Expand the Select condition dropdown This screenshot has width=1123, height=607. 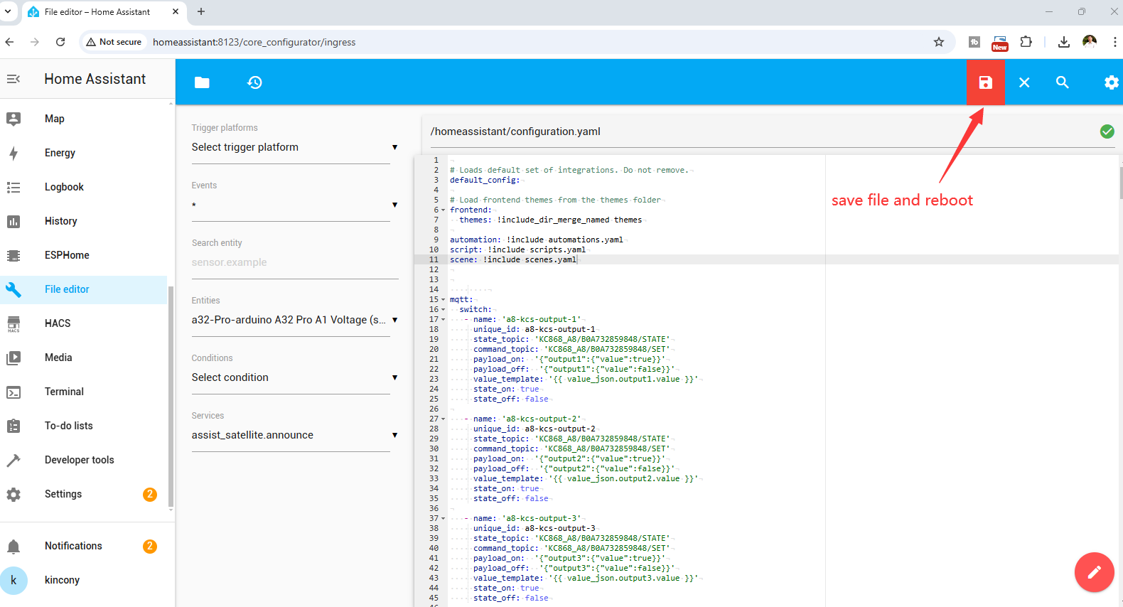click(x=294, y=377)
